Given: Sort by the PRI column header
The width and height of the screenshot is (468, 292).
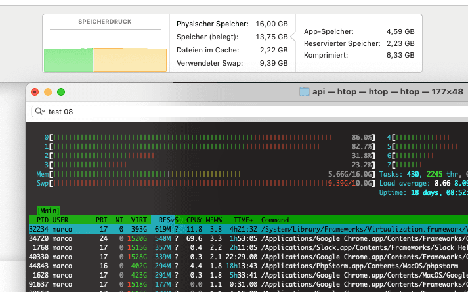Looking at the screenshot, I should click(x=102, y=220).
